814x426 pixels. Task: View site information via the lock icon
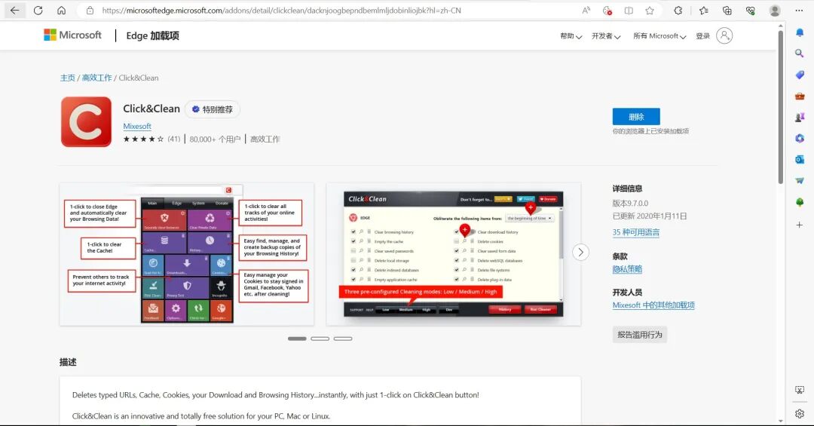[x=90, y=11]
